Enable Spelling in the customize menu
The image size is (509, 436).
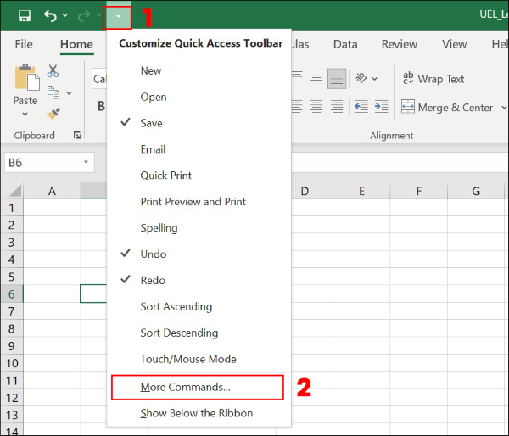point(199,228)
